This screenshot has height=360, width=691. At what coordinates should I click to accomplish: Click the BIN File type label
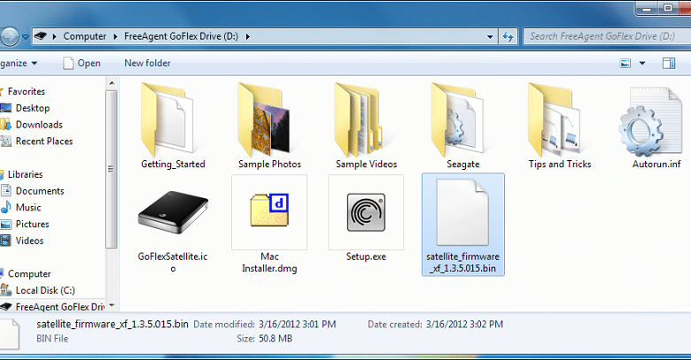(x=52, y=339)
